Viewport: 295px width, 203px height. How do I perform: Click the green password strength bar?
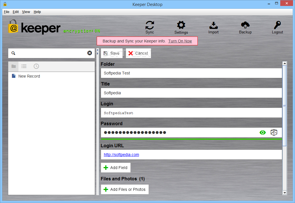[191, 139]
